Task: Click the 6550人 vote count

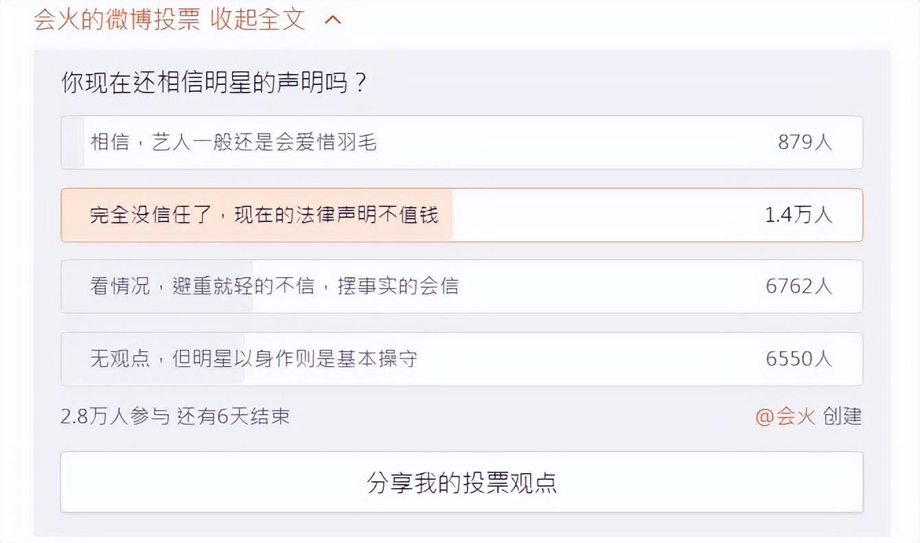Action: pyautogui.click(x=799, y=359)
